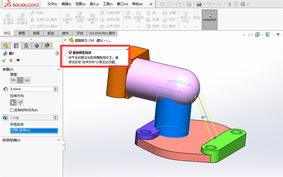This screenshot has width=283, height=177.
Task: Toggle the Instant3D button
Action: [x=209, y=20]
